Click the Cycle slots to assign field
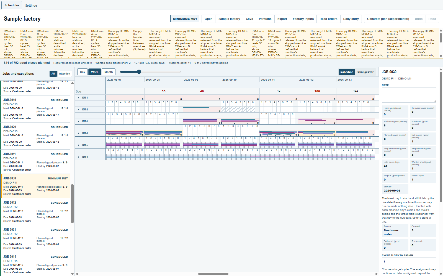 pos(409,261)
